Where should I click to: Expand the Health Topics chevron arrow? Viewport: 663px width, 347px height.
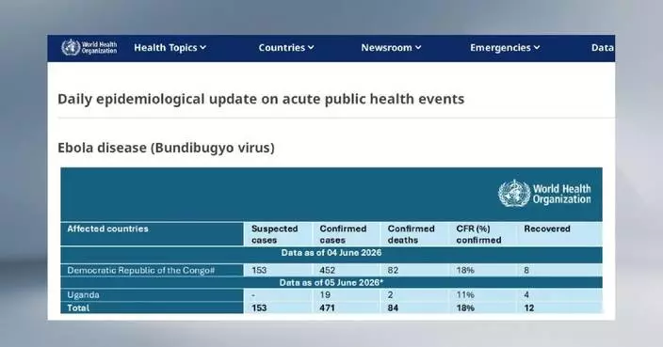point(203,48)
